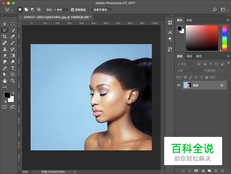The image size is (231, 174).
Task: Switch to the Paths tab
Action: pos(199,56)
